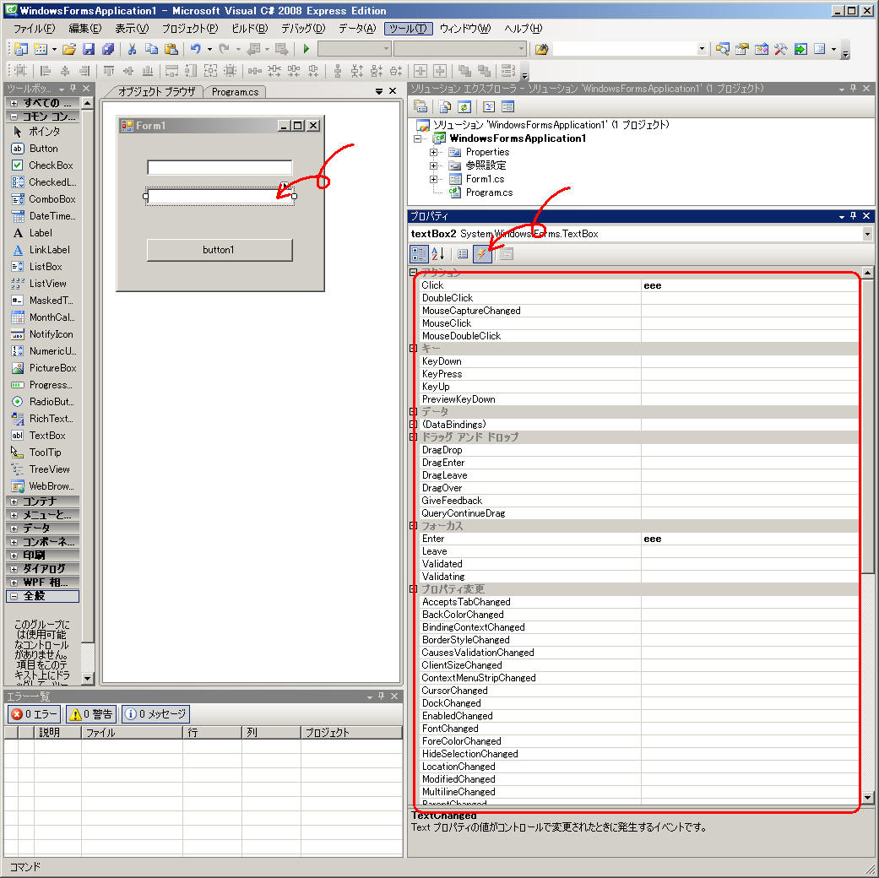Select the PictureBox control in the toolbox
This screenshot has width=879, height=878.
52,368
